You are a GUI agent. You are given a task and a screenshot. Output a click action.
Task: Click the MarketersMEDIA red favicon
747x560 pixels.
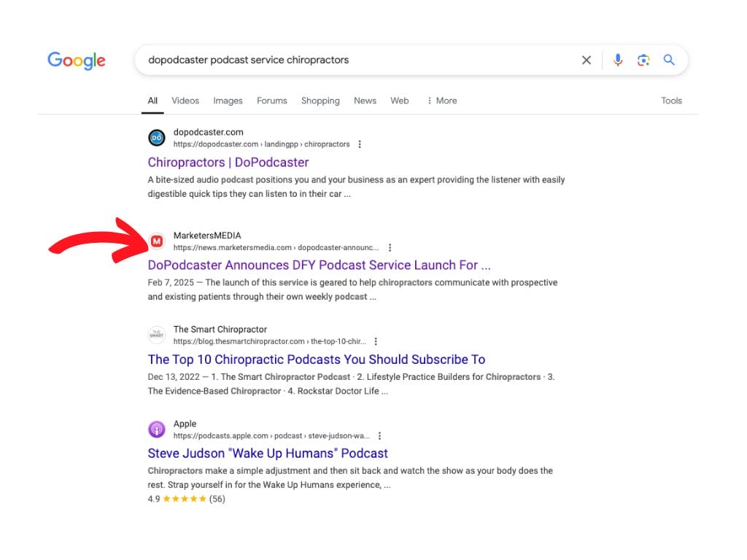click(157, 241)
